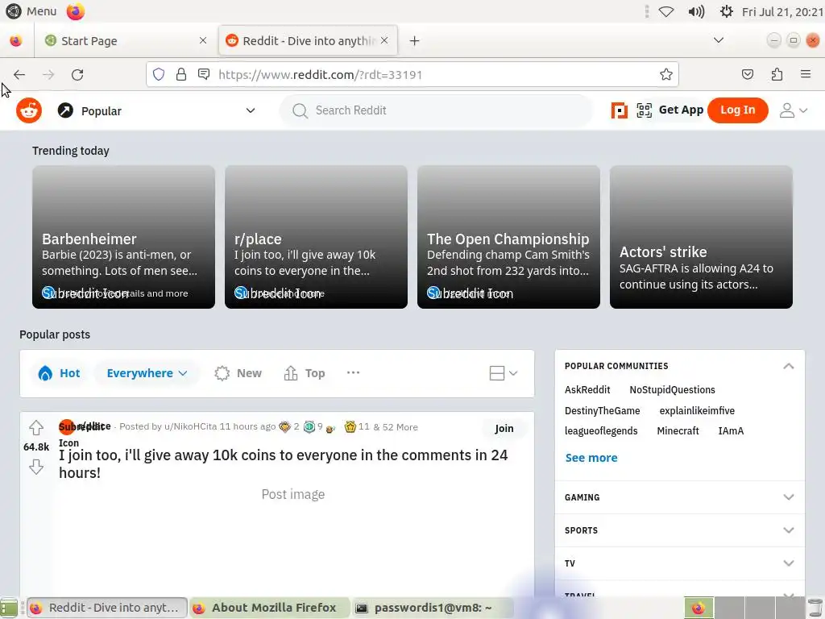Viewport: 825px width, 619px height.
Task: Open user u/NikoHCita profile link
Action: [190, 426]
